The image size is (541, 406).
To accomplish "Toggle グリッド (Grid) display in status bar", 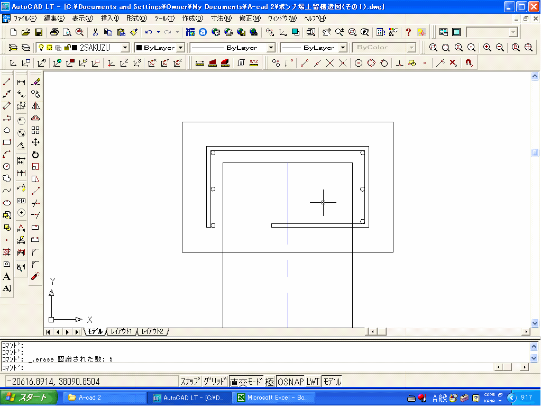I will click(x=215, y=382).
